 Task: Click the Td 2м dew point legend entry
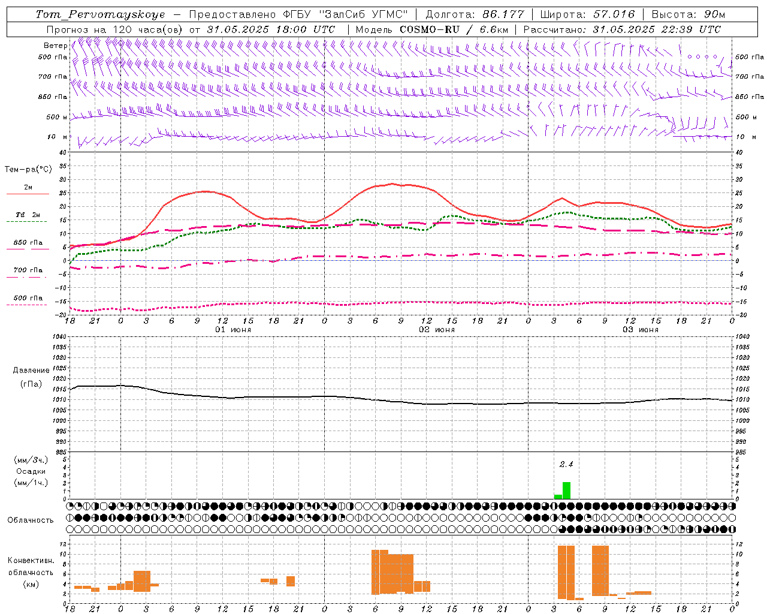pos(28,215)
